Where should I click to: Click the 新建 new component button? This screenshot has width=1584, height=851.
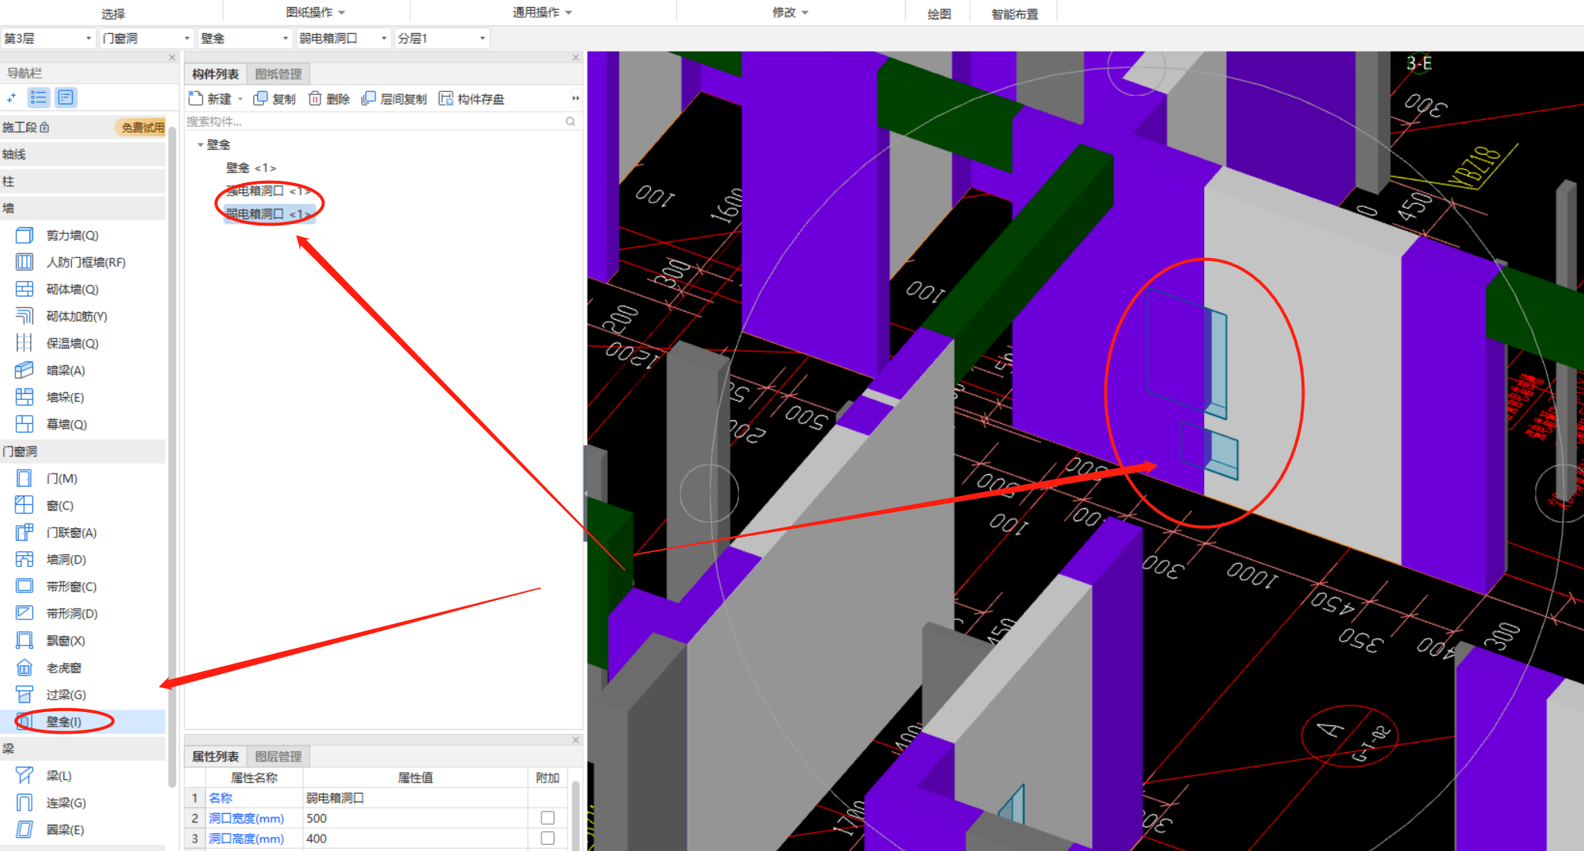click(x=210, y=99)
